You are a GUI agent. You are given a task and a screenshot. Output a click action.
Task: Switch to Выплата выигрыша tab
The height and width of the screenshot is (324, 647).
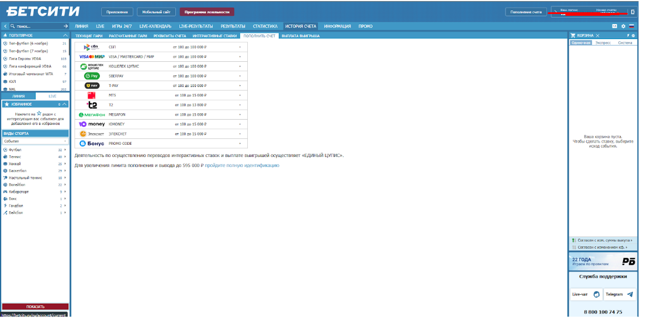click(x=300, y=36)
